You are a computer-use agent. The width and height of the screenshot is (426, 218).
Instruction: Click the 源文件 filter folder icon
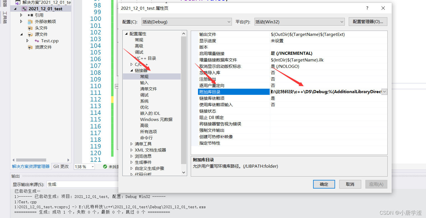pos(30,34)
